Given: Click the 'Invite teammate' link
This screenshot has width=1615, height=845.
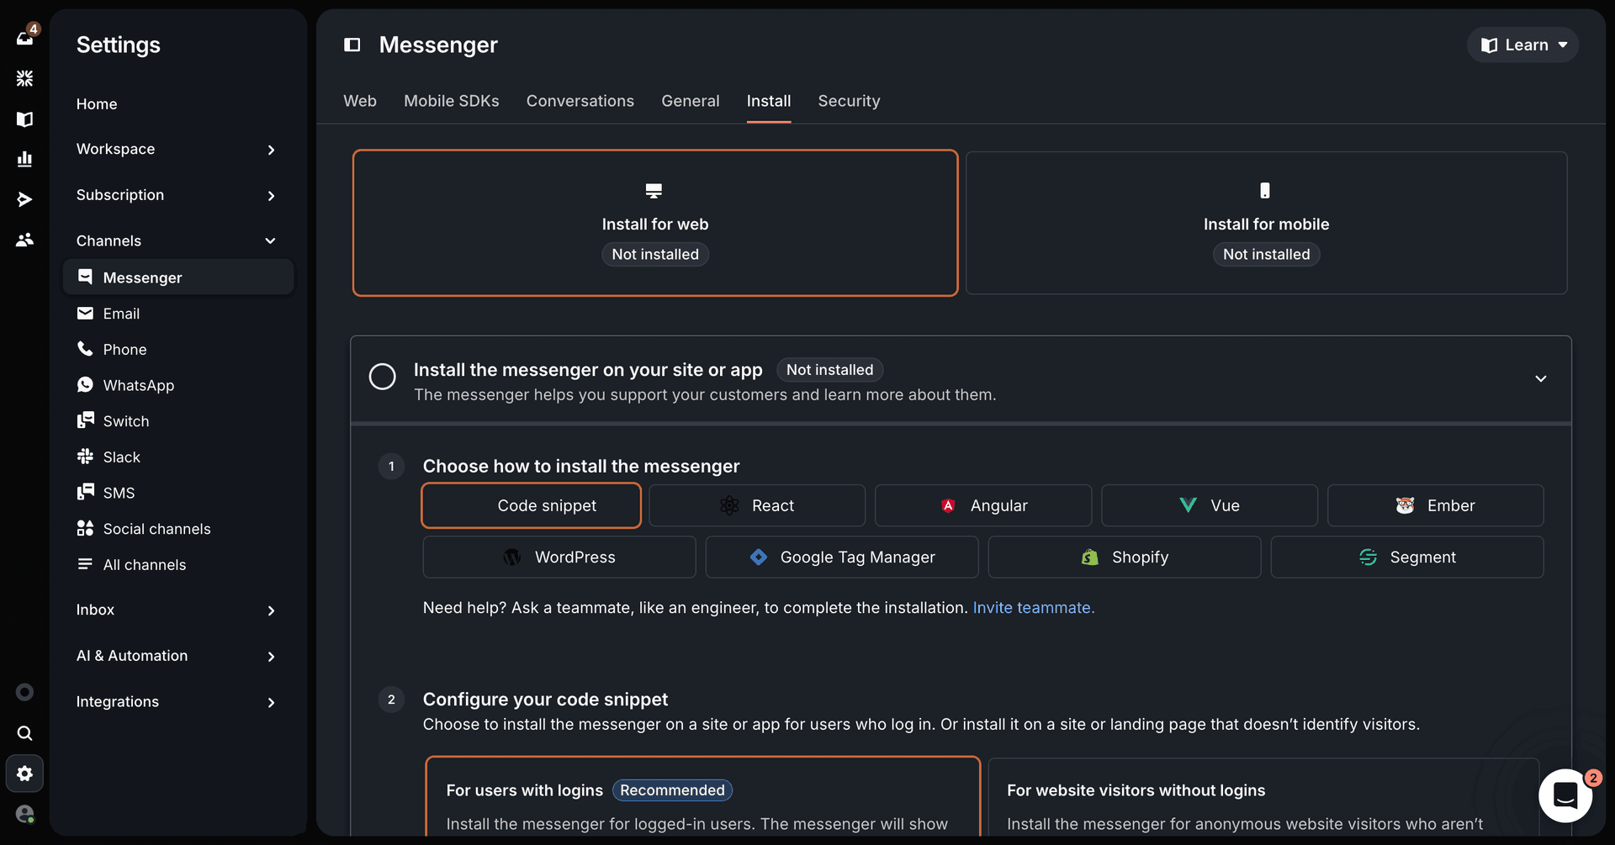Looking at the screenshot, I should [1033, 608].
